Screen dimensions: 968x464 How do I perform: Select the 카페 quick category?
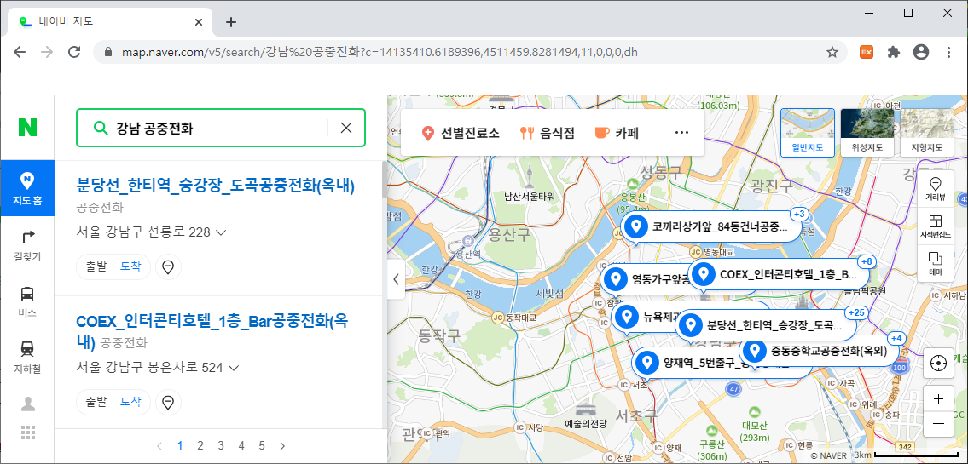click(x=616, y=133)
